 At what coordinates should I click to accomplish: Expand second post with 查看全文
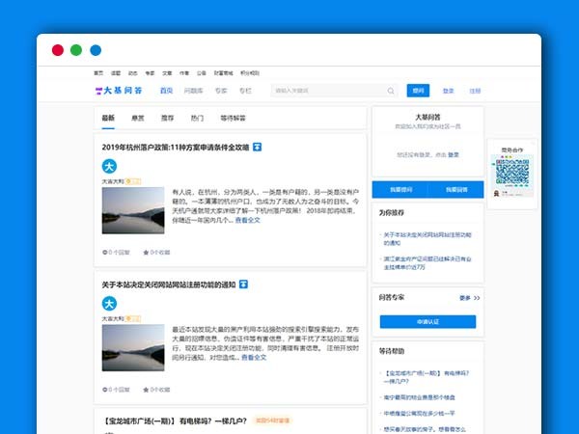pyautogui.click(x=253, y=357)
